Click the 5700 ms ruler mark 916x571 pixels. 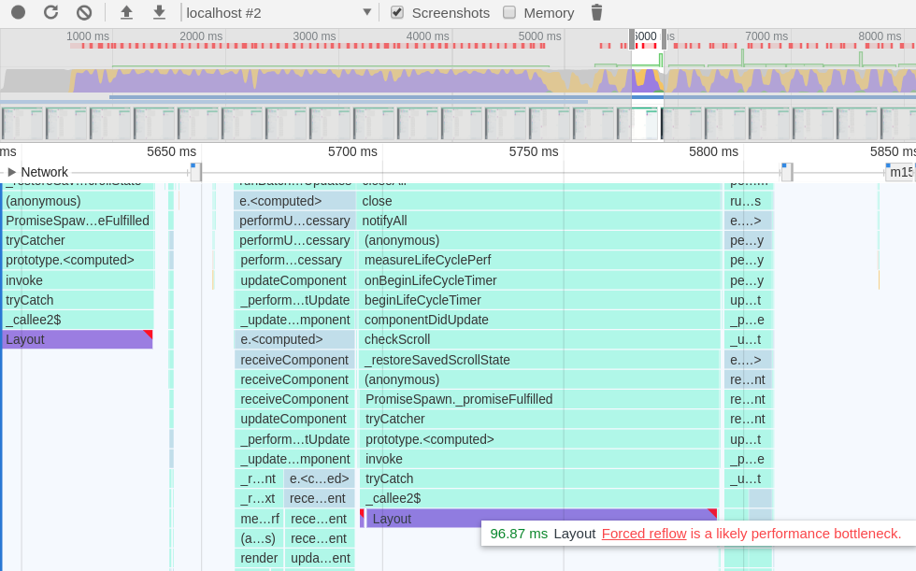coord(352,151)
